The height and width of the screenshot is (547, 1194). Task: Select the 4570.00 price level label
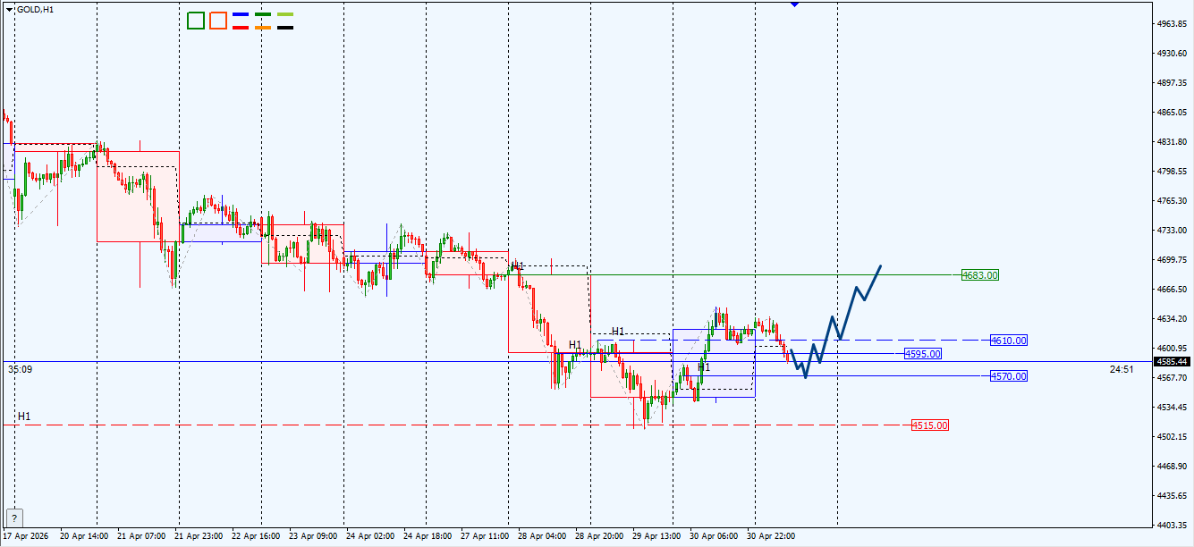(x=1009, y=376)
